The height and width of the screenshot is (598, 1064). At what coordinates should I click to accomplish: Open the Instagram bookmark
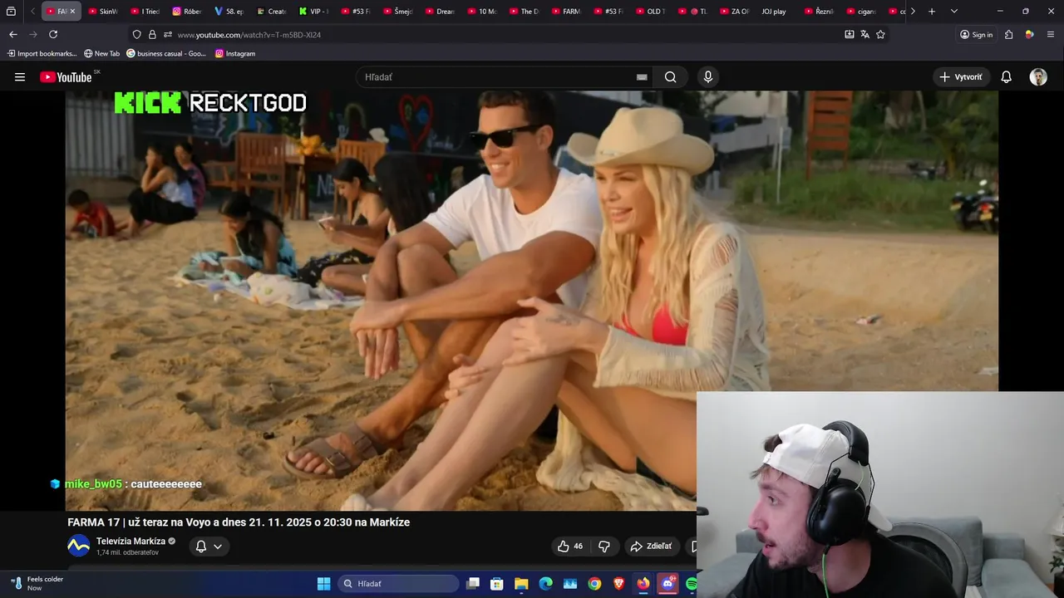235,53
